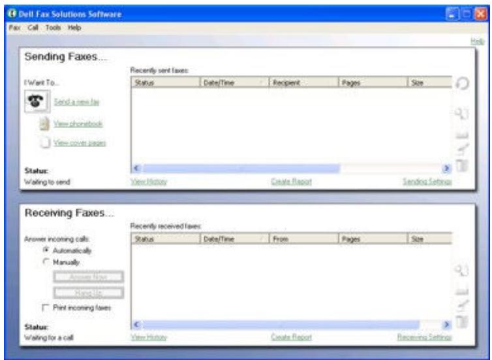
Task: Click the phonebook icon beside View phonebook
Action: [x=44, y=123]
